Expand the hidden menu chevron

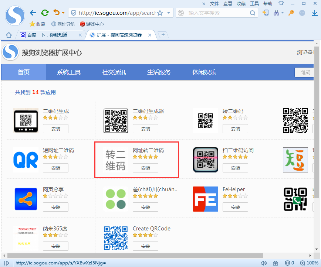tap(204, 4)
